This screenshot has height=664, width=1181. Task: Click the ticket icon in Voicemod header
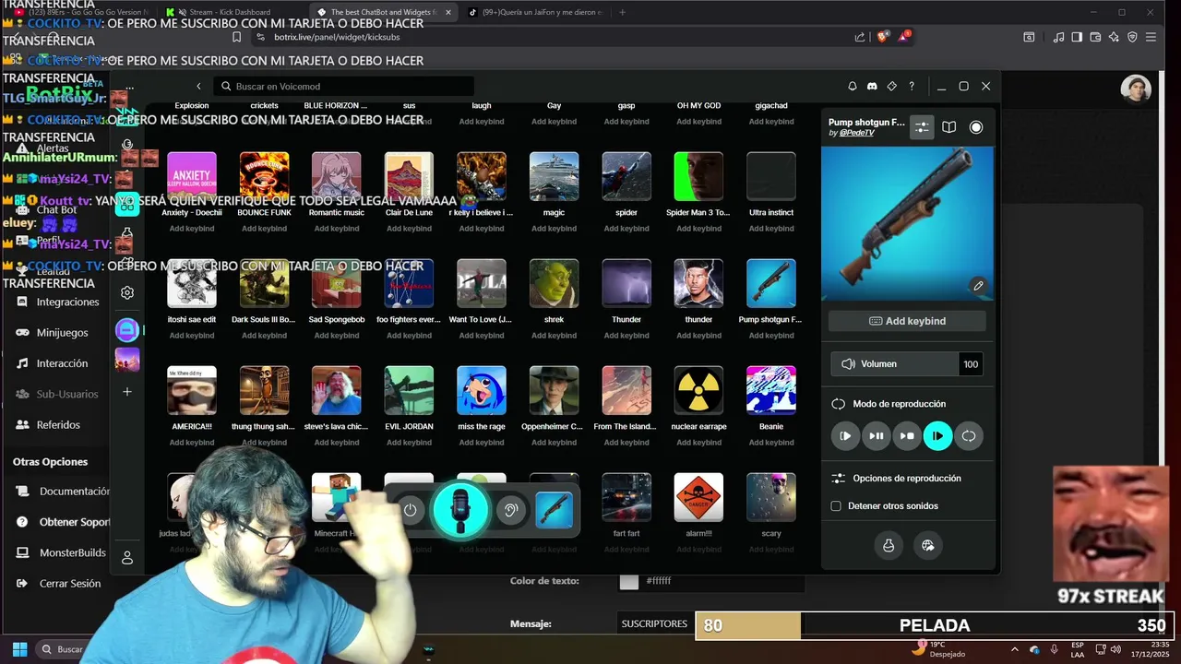click(892, 86)
